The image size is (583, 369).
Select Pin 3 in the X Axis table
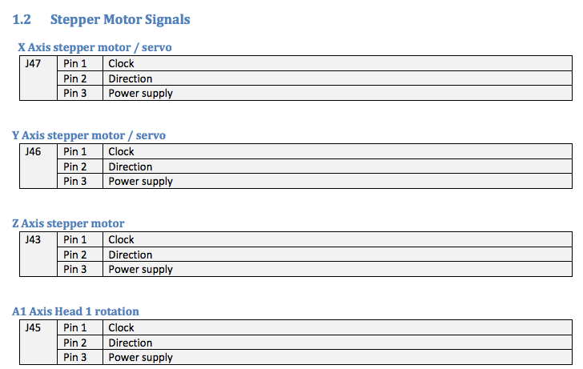coord(80,93)
